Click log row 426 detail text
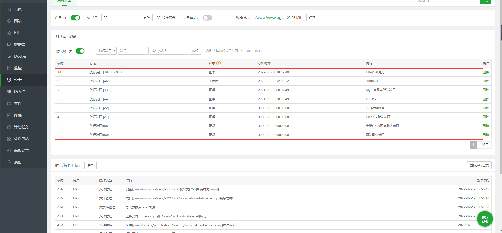502x233 pixels. 172,189
